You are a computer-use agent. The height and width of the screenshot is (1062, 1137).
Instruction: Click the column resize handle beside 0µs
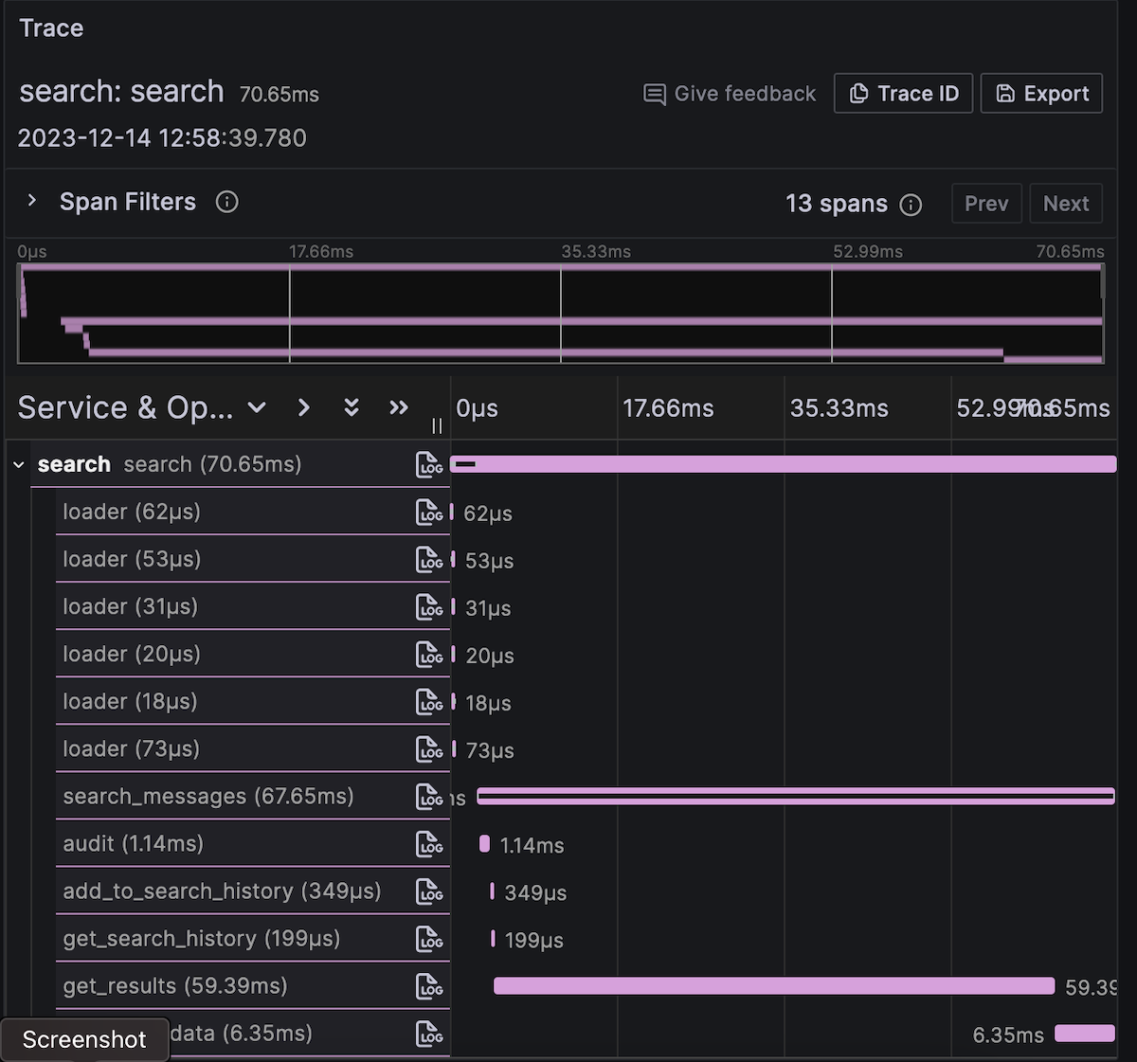pos(437,426)
